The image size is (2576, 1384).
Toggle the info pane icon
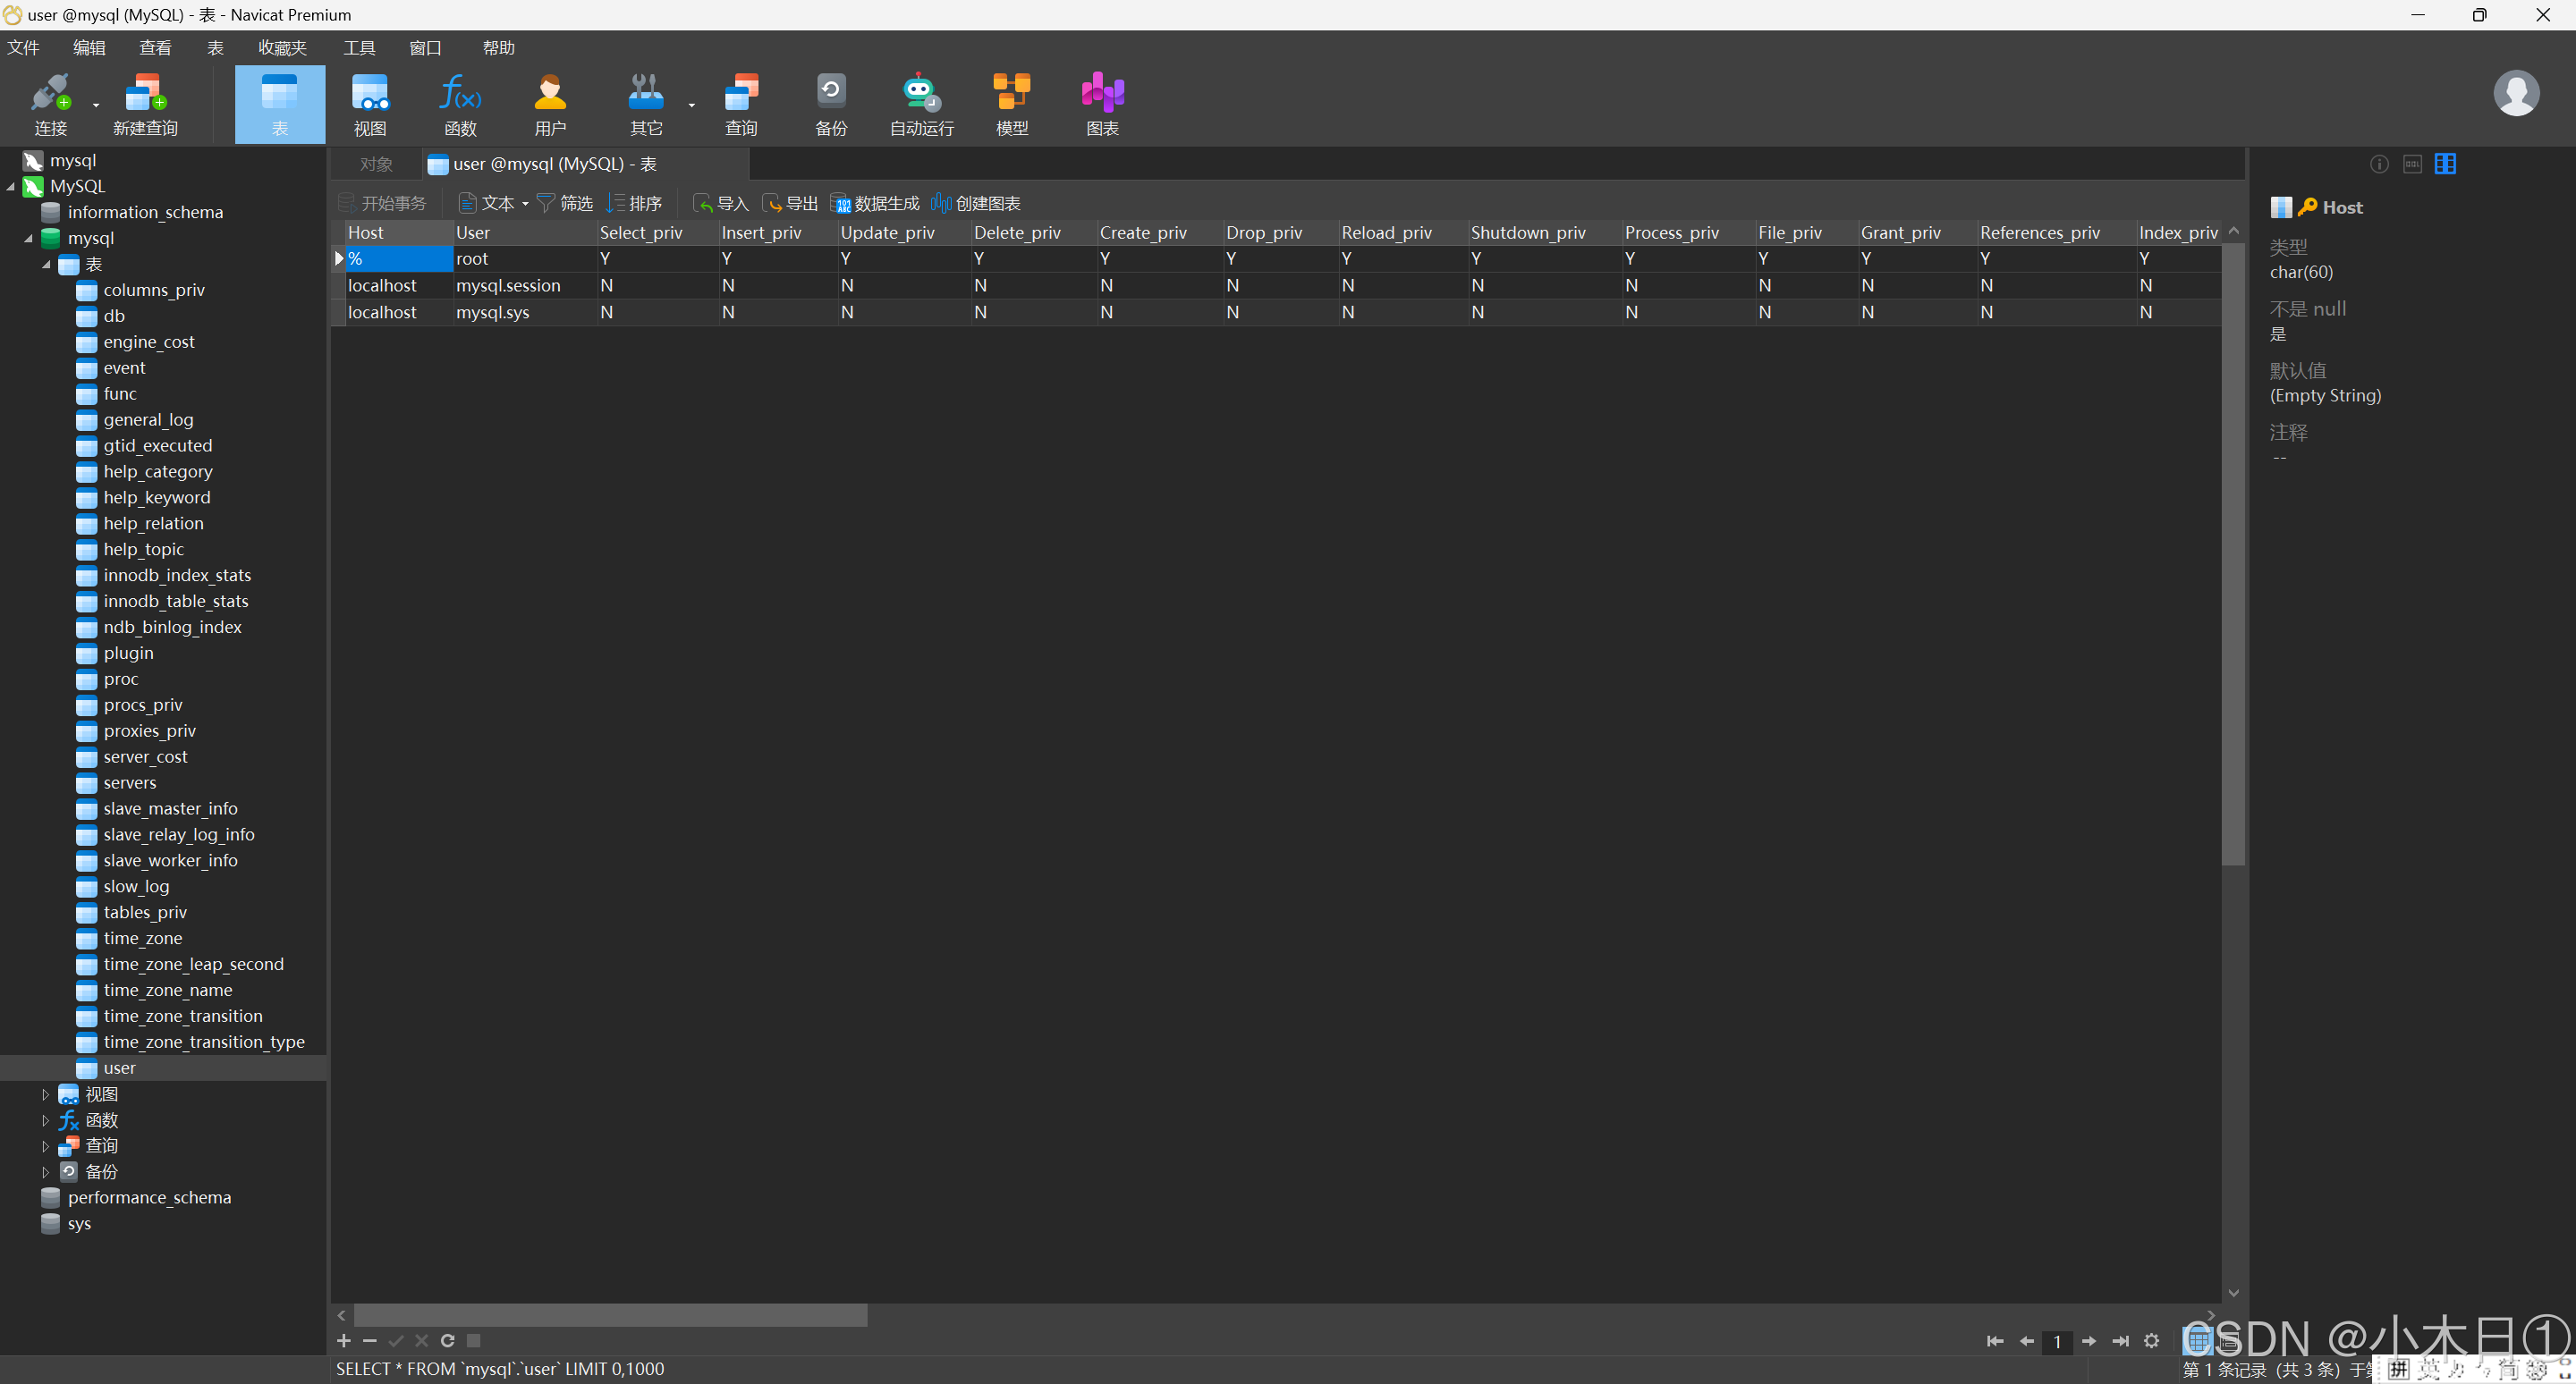point(2379,164)
